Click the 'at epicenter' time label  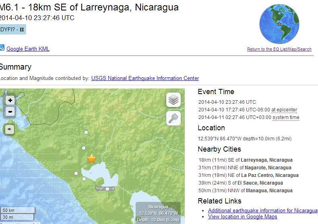(284, 110)
